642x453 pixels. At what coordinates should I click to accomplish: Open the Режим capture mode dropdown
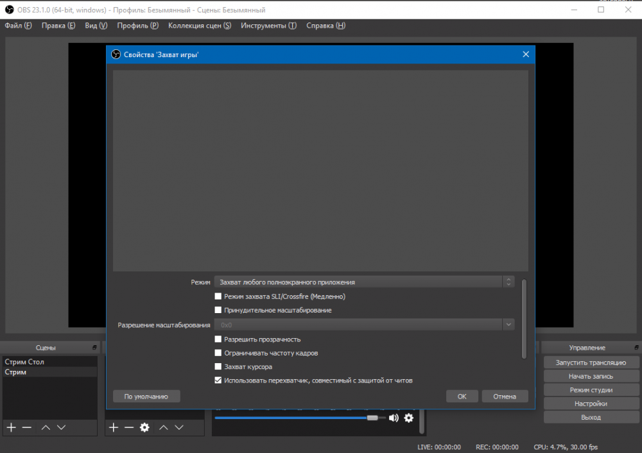click(x=363, y=282)
